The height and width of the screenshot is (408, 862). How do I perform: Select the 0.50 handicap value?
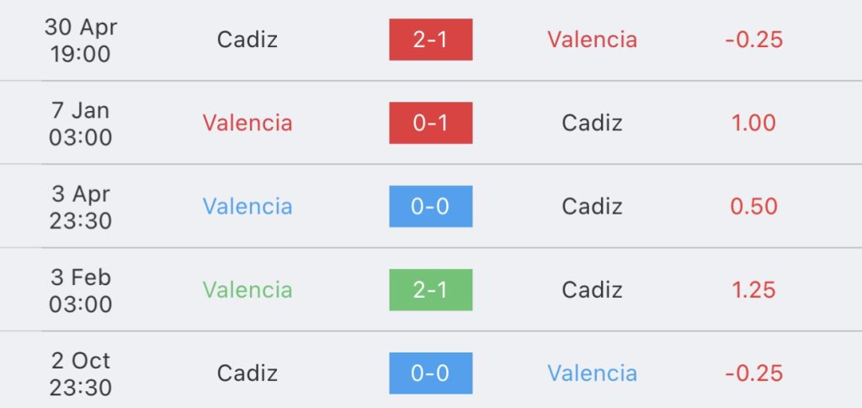753,206
